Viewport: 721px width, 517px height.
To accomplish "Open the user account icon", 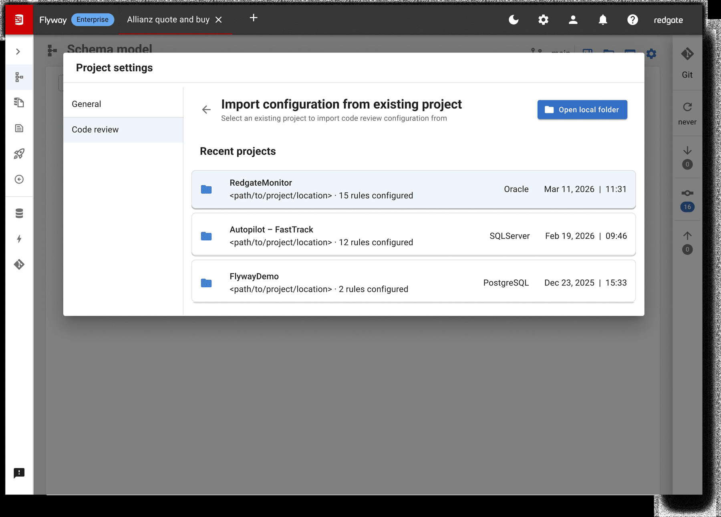I will pyautogui.click(x=573, y=20).
